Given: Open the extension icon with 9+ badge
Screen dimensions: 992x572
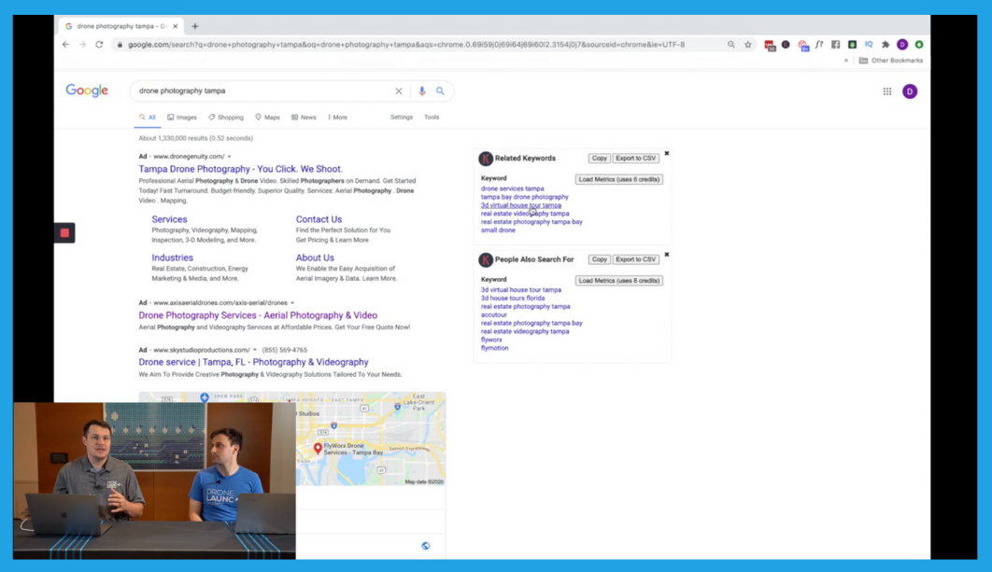Looking at the screenshot, I should click(802, 45).
